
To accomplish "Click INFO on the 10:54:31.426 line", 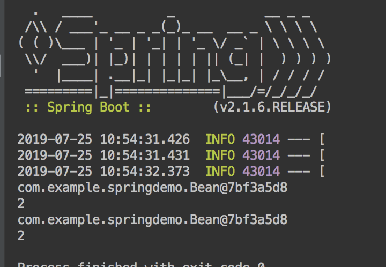I will tap(220, 139).
